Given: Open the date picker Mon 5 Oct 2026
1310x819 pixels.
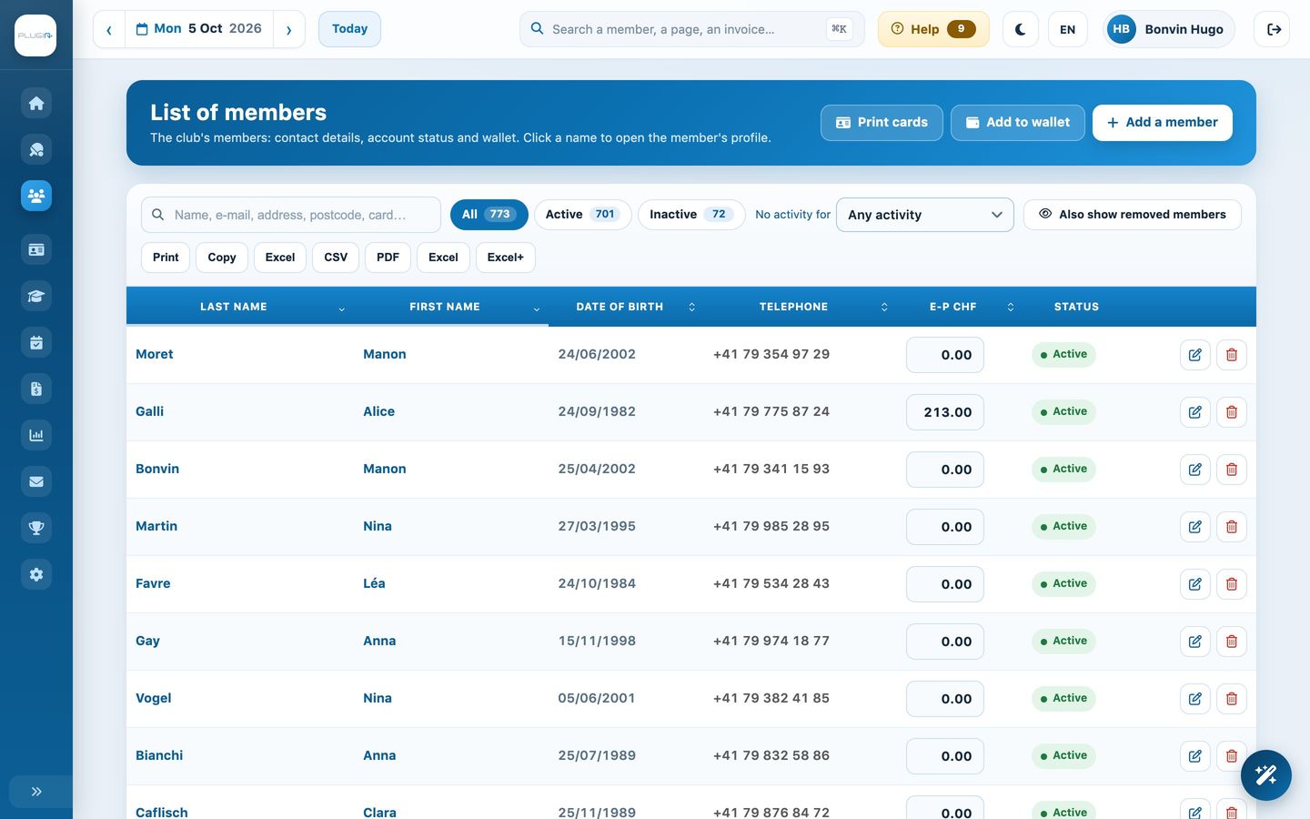Looking at the screenshot, I should point(199,29).
